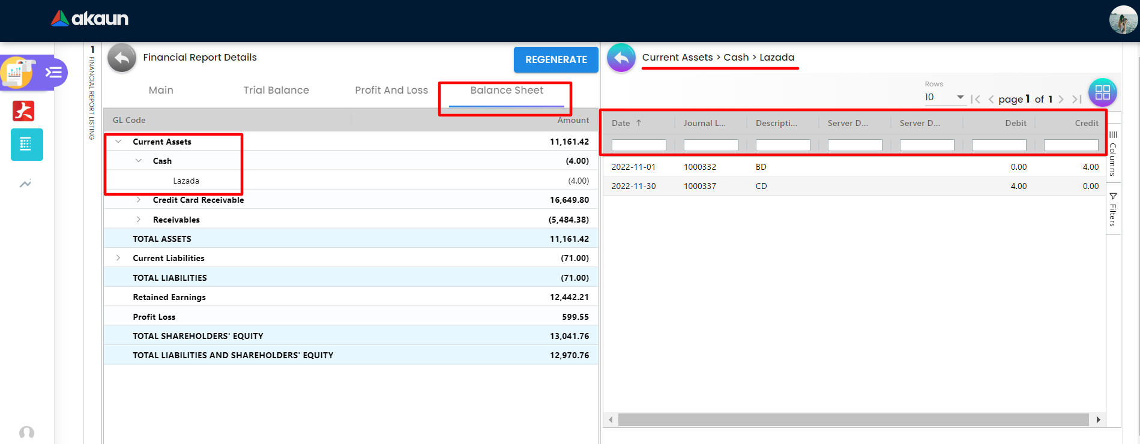Open the Filters side panel

pos(1113,210)
